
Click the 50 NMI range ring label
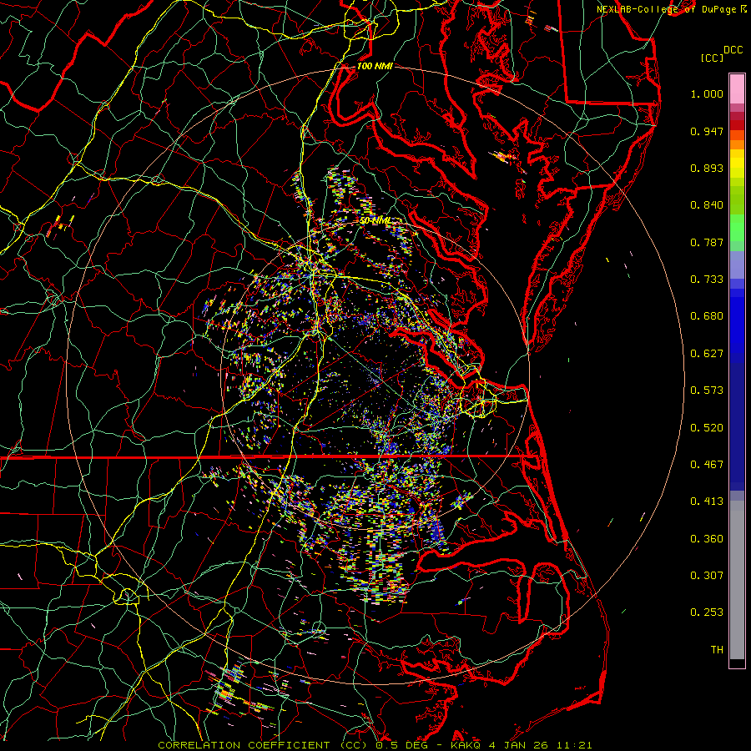coord(375,221)
